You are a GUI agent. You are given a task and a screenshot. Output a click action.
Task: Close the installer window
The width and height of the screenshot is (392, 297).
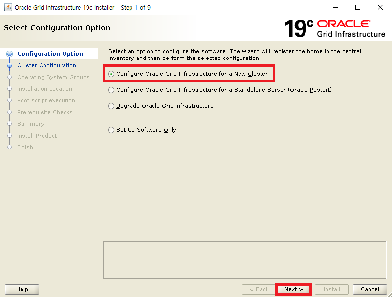pos(380,7)
